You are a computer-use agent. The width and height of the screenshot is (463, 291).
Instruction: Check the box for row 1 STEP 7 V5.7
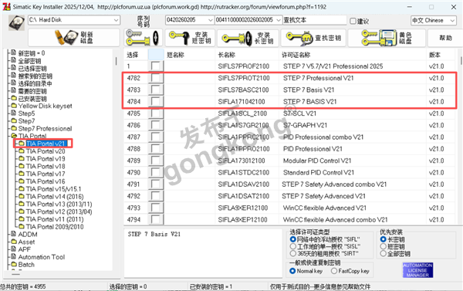[156, 66]
